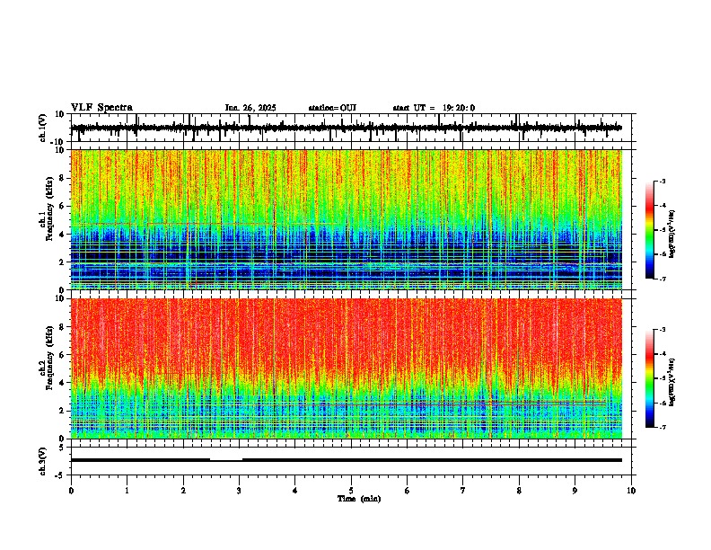Click inside the ch.2 frequency spectrogram

(x=347, y=368)
